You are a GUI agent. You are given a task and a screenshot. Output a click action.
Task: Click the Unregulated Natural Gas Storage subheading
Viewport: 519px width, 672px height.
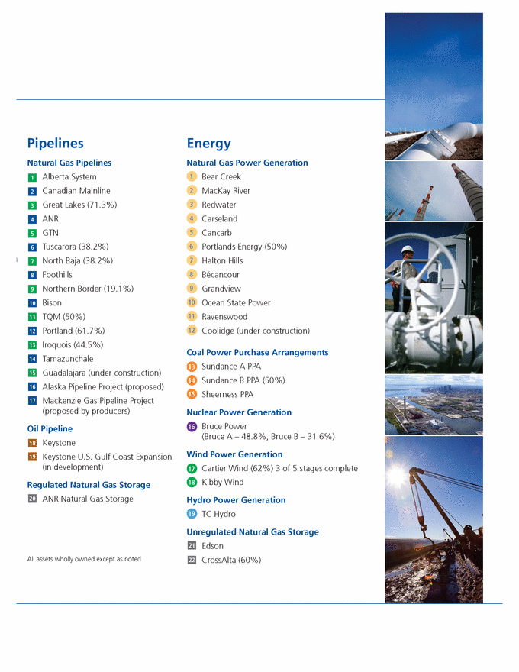[253, 531]
